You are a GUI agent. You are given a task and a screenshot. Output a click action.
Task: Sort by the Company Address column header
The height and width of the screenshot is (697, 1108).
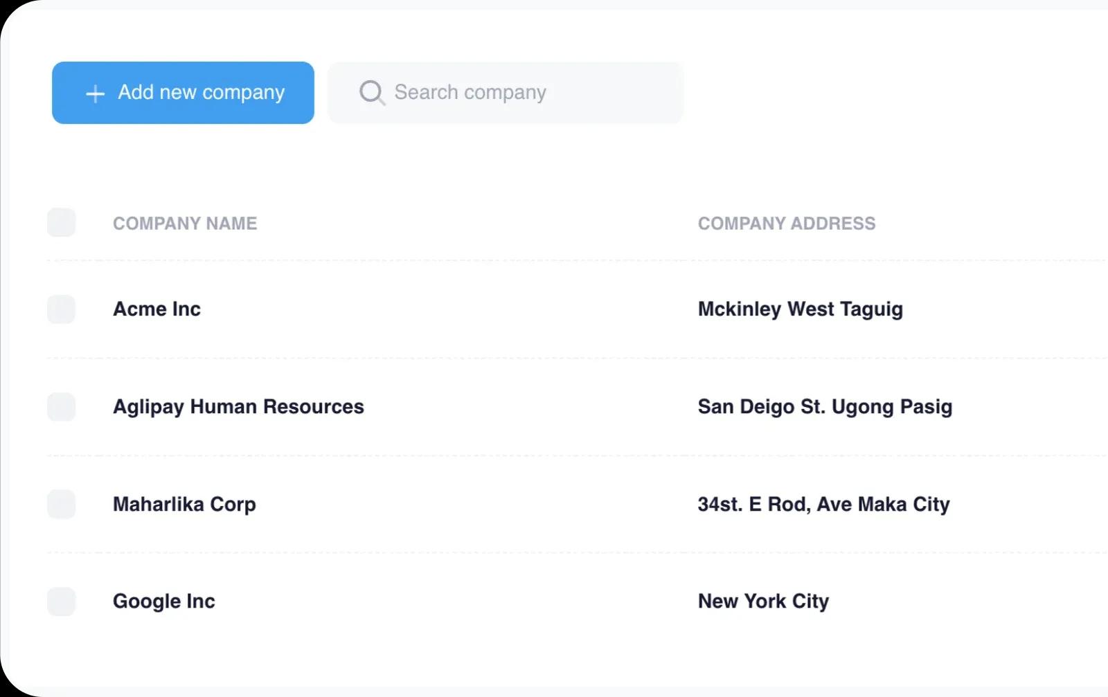click(786, 224)
